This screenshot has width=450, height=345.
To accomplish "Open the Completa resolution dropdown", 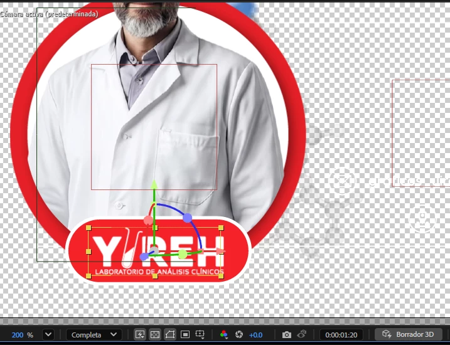I will click(x=94, y=335).
